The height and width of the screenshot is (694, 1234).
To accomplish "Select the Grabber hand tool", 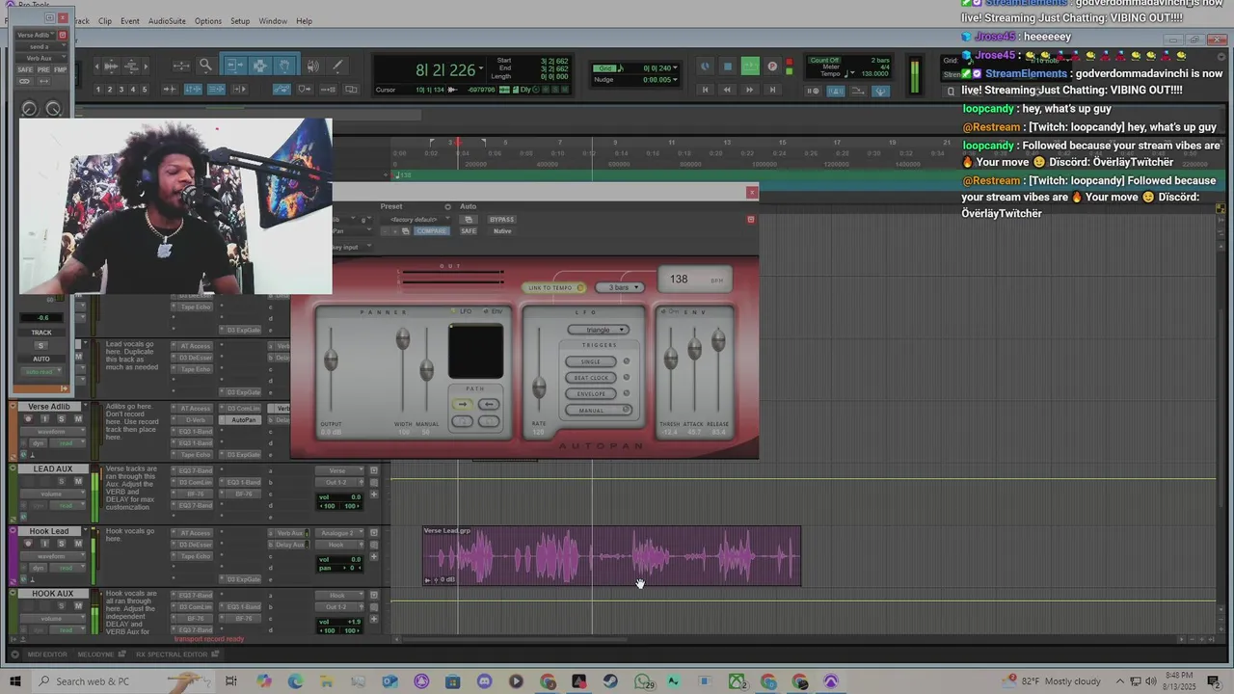I will coord(285,66).
